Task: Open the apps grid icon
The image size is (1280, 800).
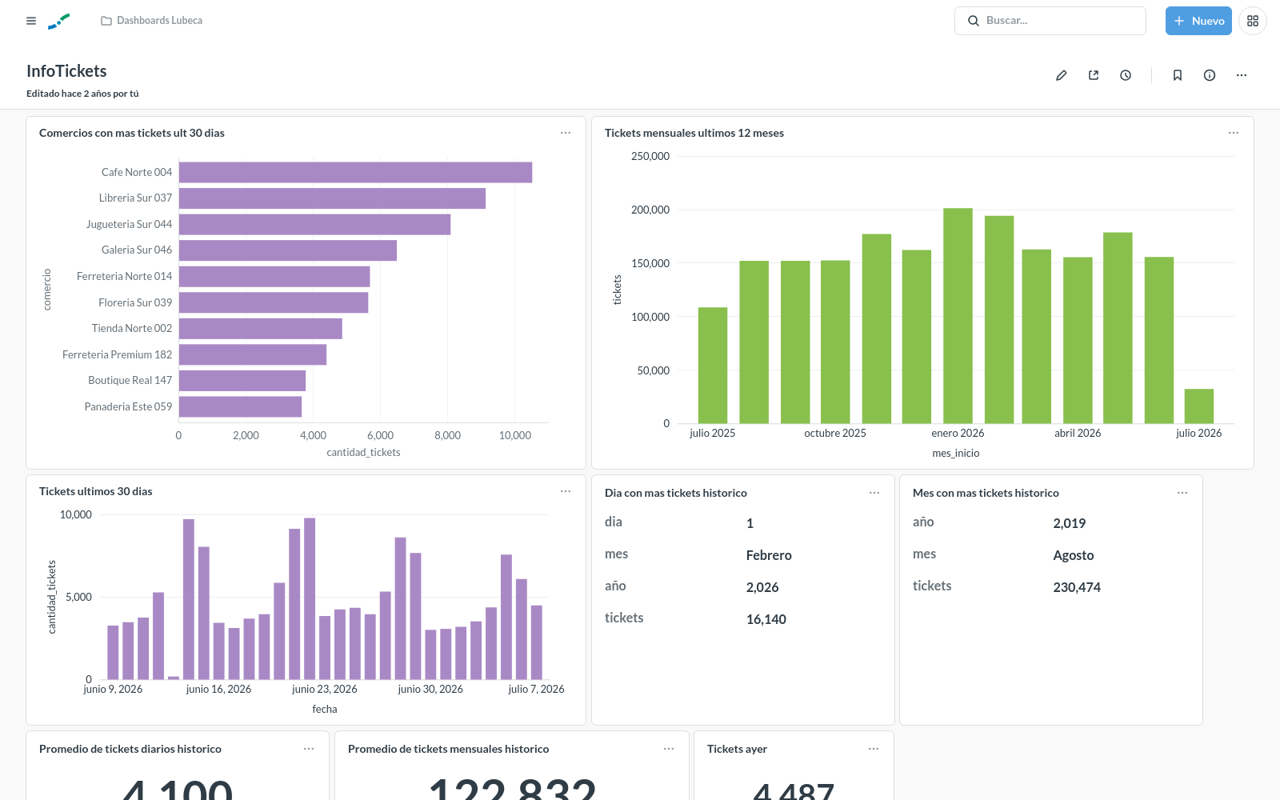Action: (1253, 21)
